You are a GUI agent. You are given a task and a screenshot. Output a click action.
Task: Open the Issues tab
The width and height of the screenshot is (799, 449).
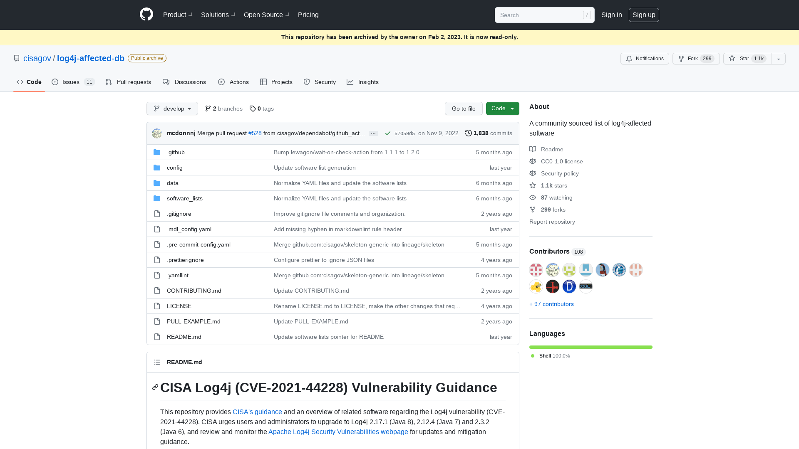[73, 82]
